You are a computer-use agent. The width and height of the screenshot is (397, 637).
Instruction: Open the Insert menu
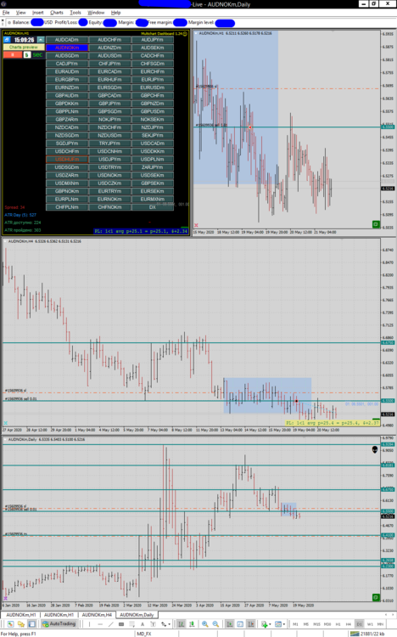point(38,13)
